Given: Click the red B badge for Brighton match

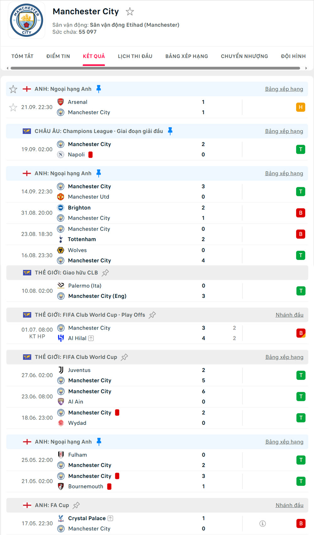Looking at the screenshot, I should click(x=300, y=213).
